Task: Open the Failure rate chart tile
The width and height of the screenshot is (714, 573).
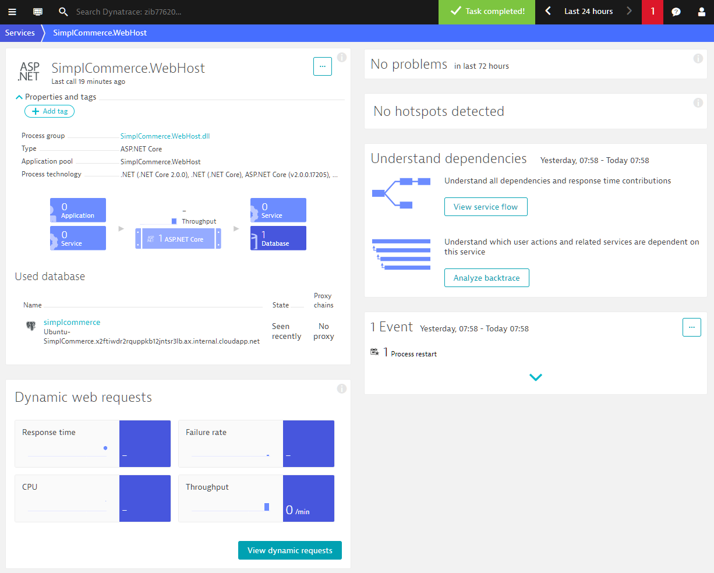Action: click(x=256, y=444)
